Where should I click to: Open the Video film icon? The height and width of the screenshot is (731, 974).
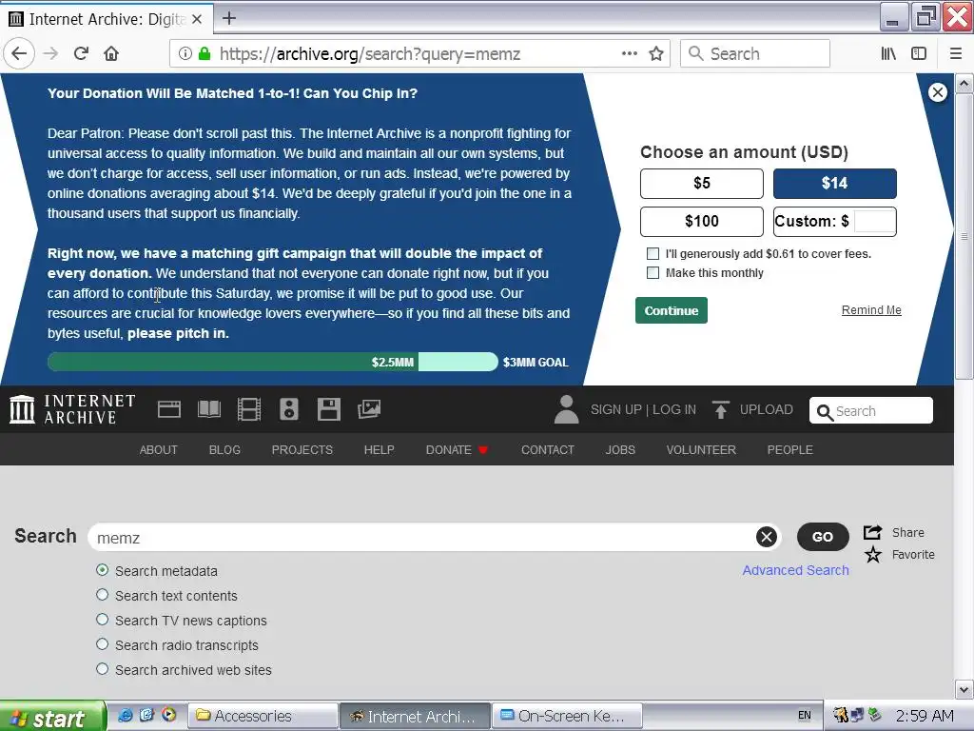coord(249,409)
